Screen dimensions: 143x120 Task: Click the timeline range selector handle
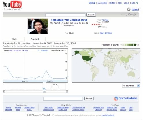tap(44, 91)
